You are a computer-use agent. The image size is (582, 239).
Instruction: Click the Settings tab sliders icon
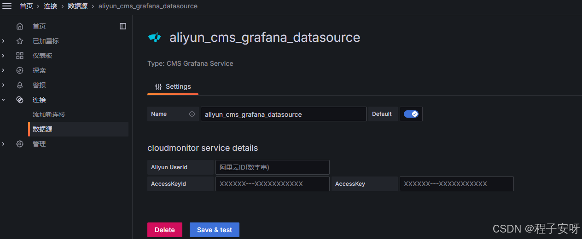[x=158, y=86]
